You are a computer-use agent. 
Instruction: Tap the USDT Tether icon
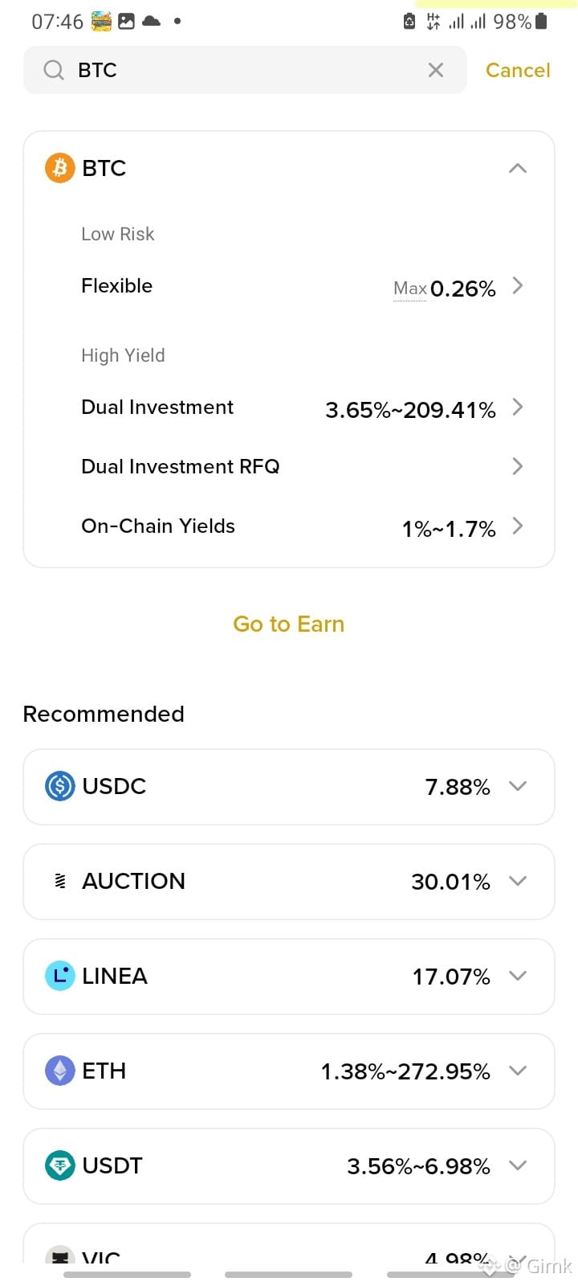(60, 1165)
